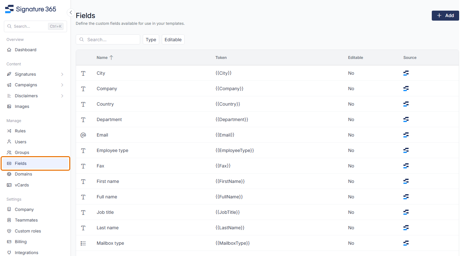The width and height of the screenshot is (464, 256).
Task: Click the Integrations plug icon
Action: (9, 253)
